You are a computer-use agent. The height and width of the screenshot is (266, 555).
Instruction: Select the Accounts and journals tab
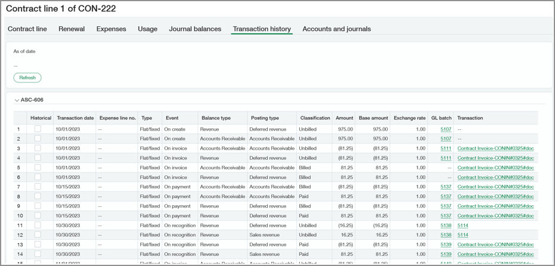pyautogui.click(x=336, y=29)
